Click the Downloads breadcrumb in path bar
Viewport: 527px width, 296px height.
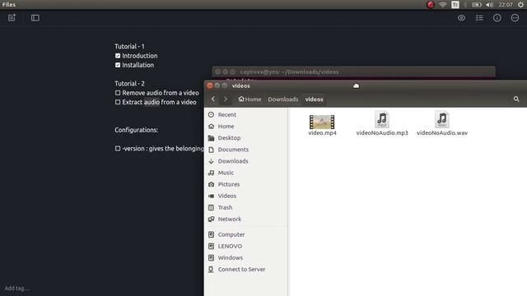[283, 99]
